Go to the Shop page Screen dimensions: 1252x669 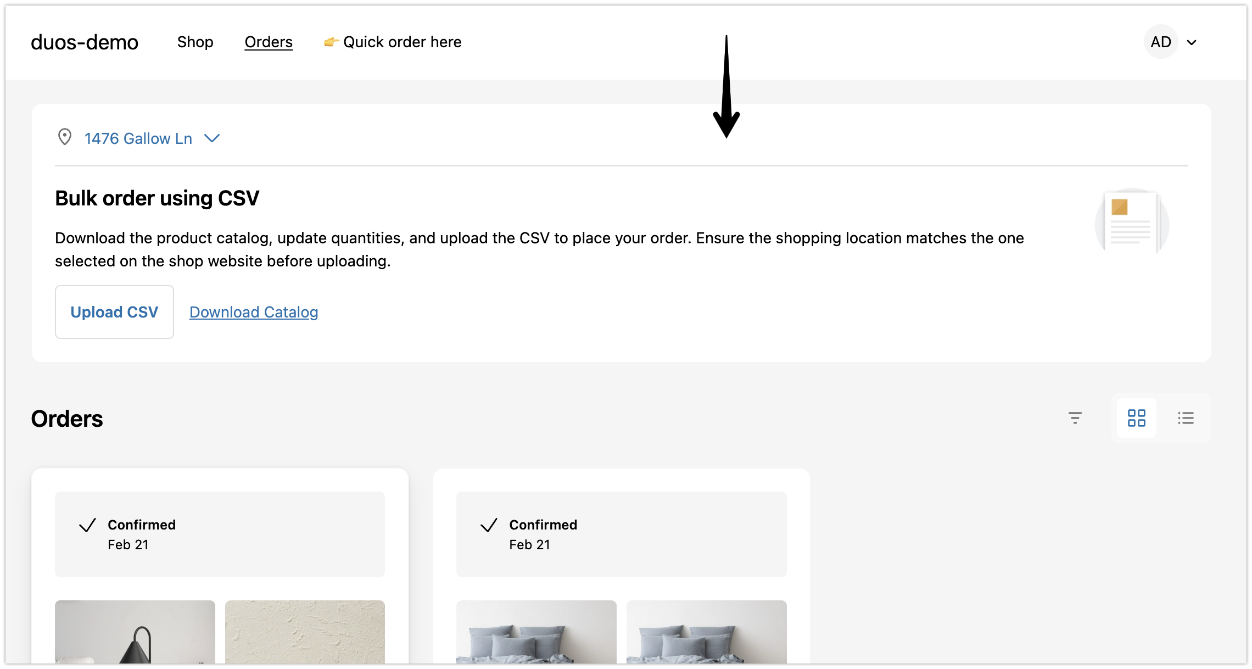coord(195,42)
